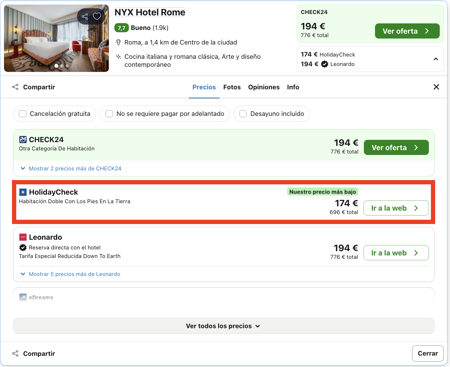Screen dimensions: 450x367
Task: Click the eDreams logo icon
Action: pyautogui.click(x=23, y=297)
